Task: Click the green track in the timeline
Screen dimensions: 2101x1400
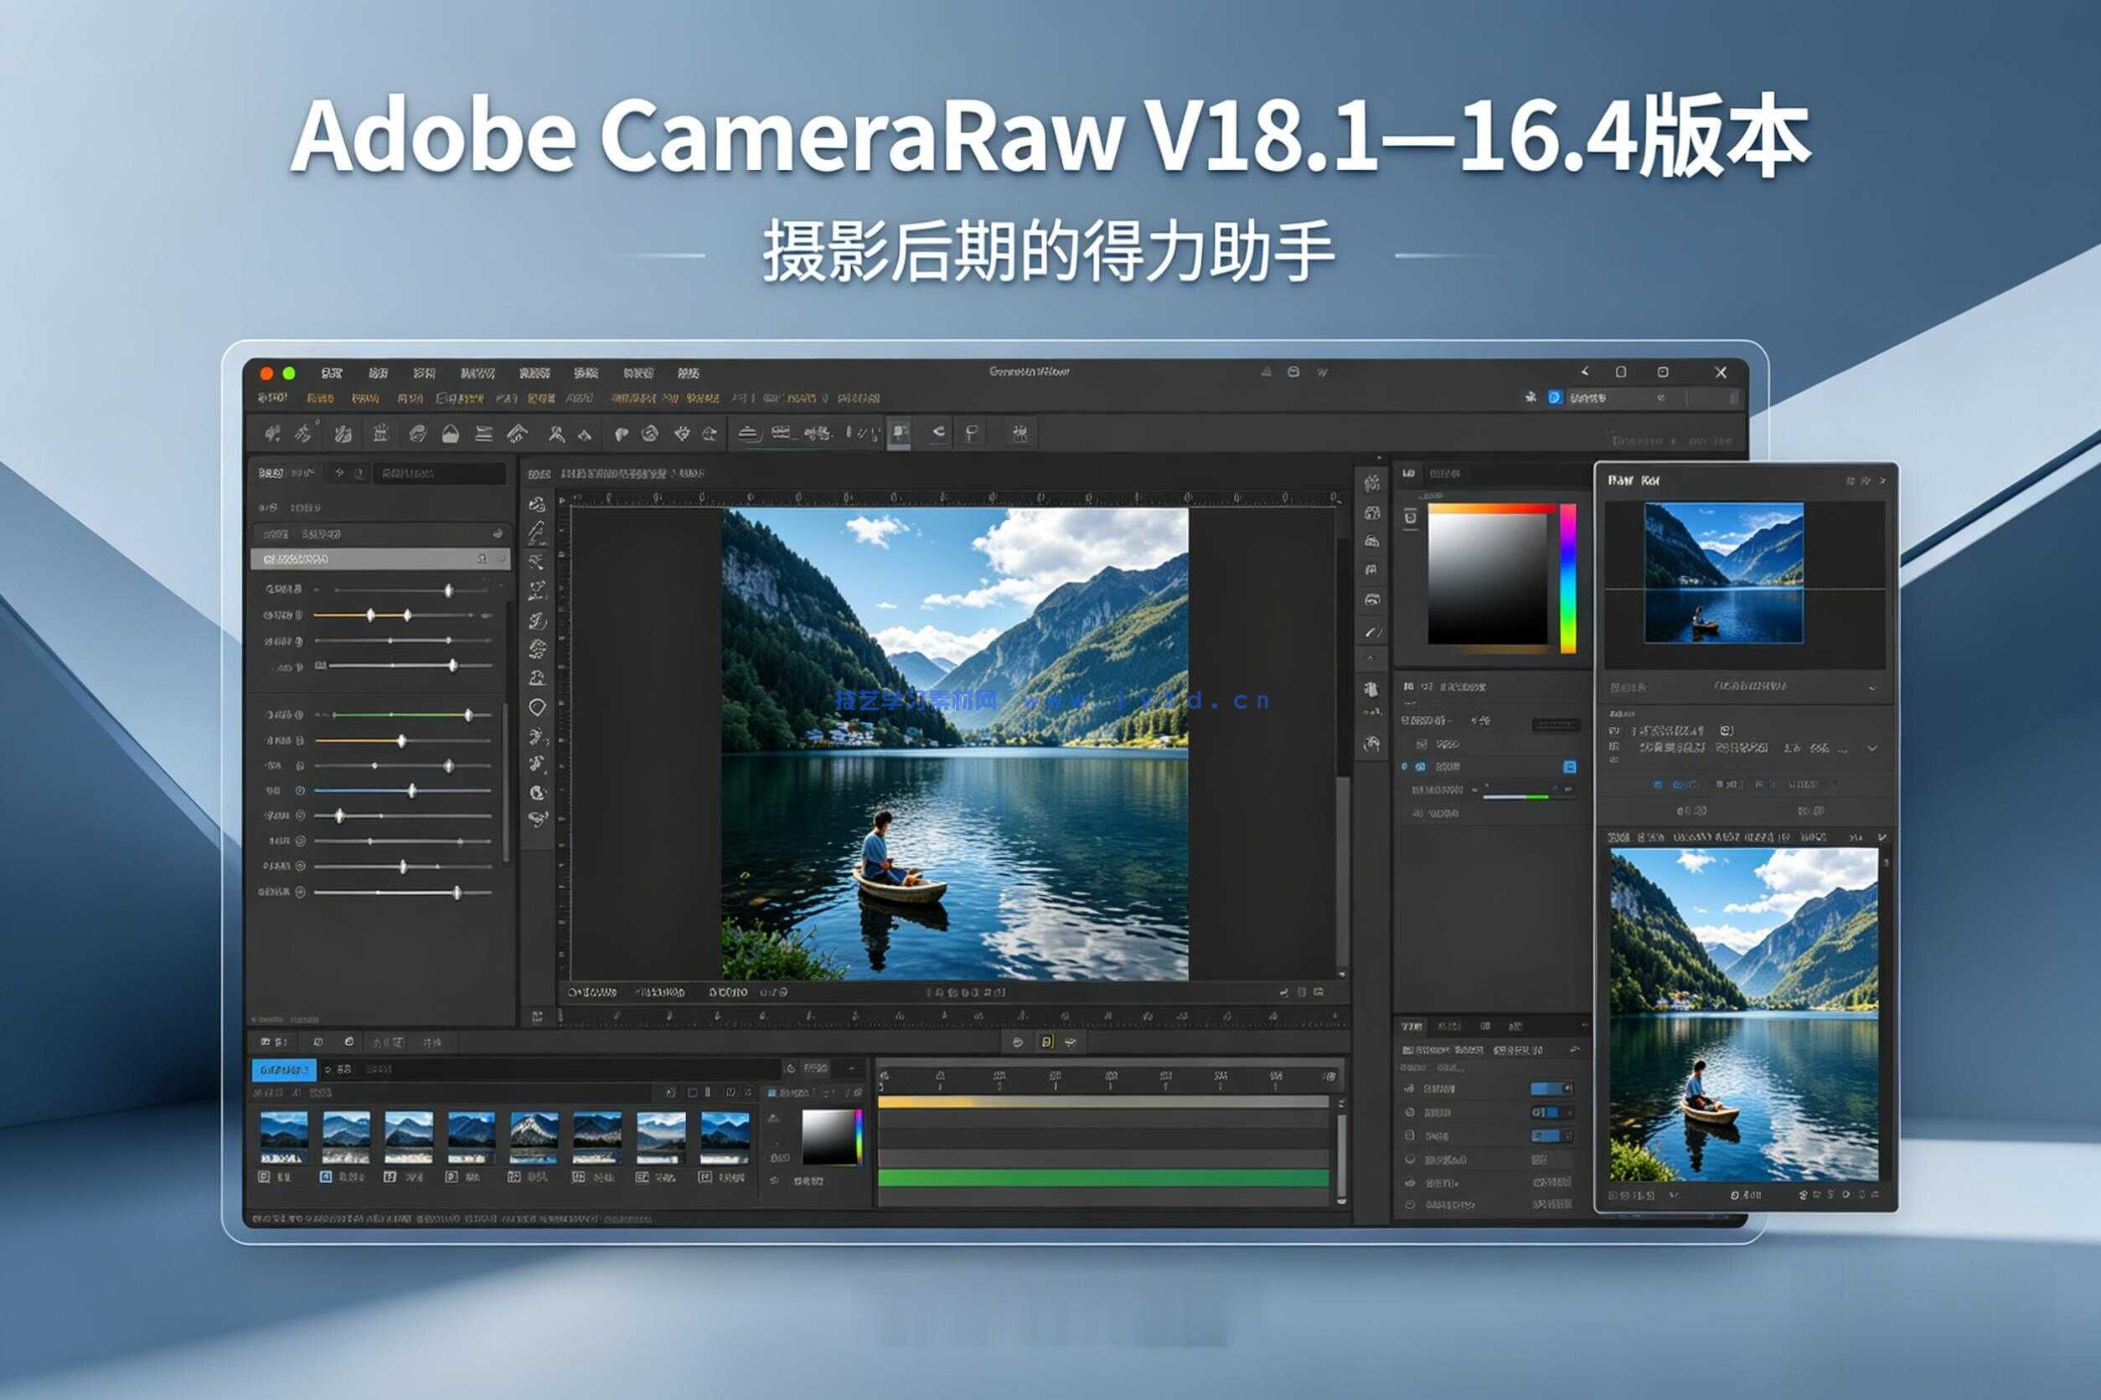Action: coord(1103,1176)
